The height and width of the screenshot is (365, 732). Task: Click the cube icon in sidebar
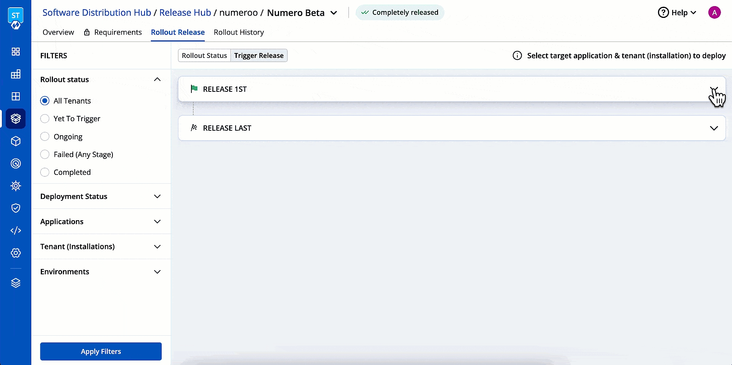click(16, 141)
